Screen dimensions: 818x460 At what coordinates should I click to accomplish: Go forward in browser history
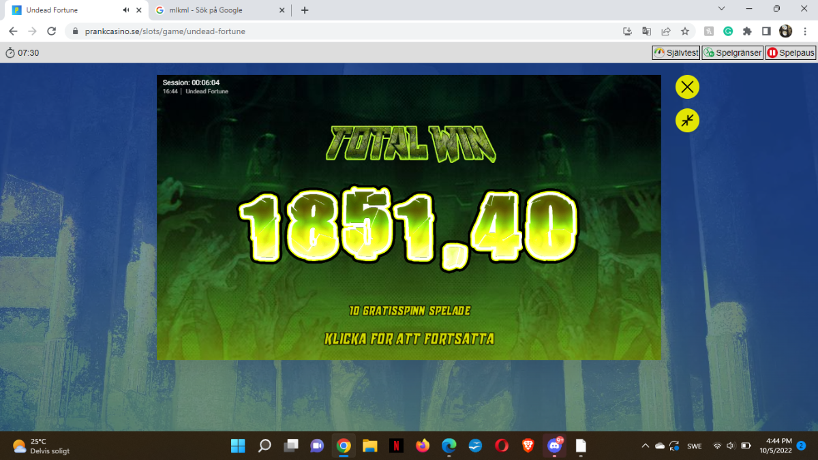coord(32,31)
